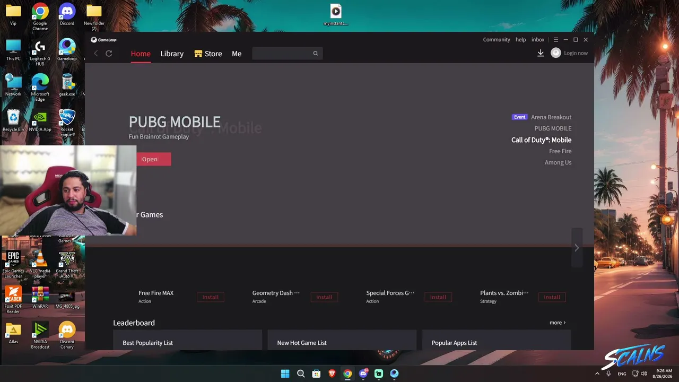The image size is (679, 382).
Task: Select the myinstants desktop media file
Action: tap(336, 15)
